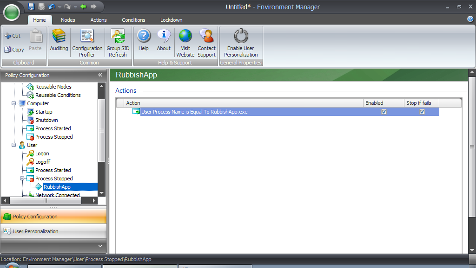Click Contact Support
Screen dimensions: 476x268
pyautogui.click(x=207, y=43)
